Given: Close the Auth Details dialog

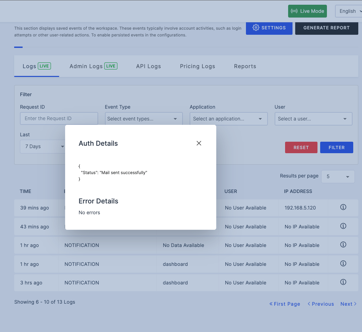Looking at the screenshot, I should coord(199,143).
